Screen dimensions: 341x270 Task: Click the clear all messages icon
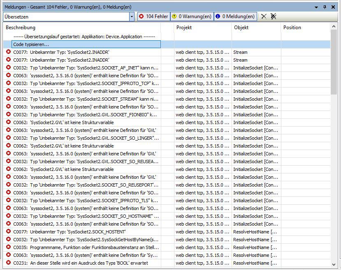[x=274, y=16]
